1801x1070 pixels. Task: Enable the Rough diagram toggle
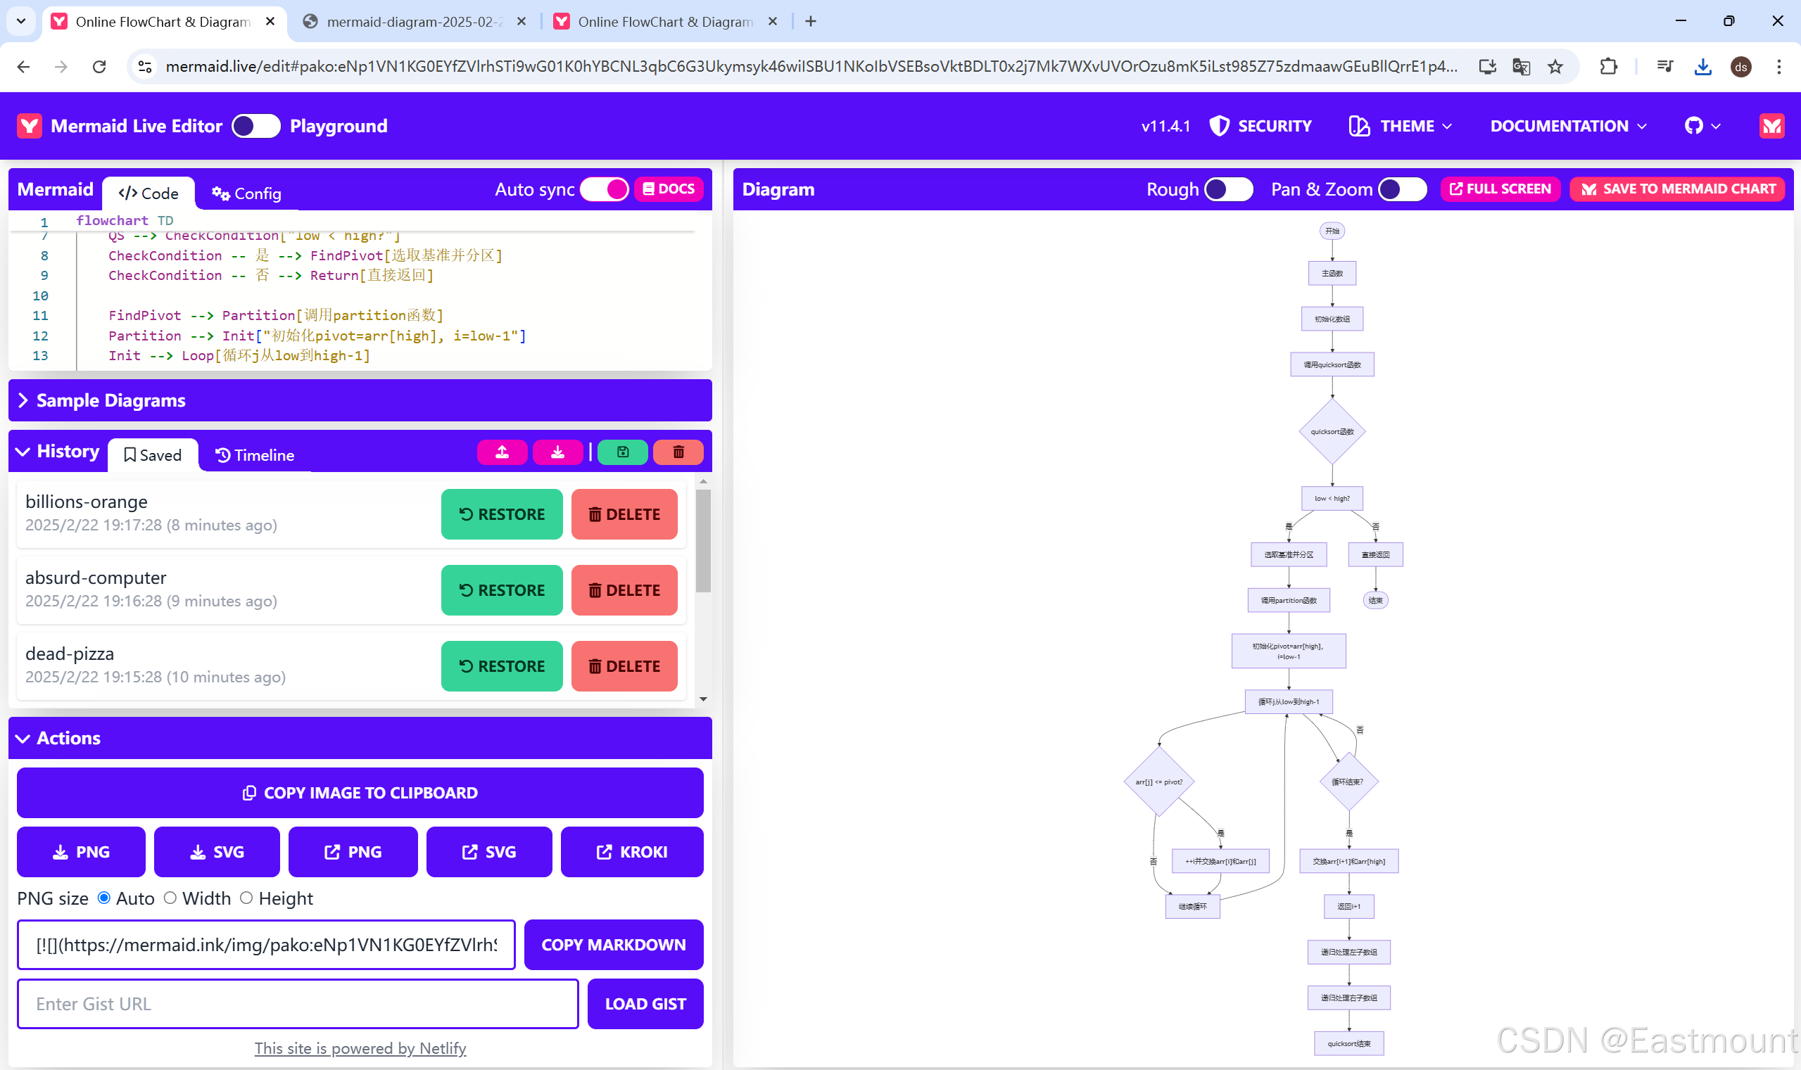tap(1227, 189)
